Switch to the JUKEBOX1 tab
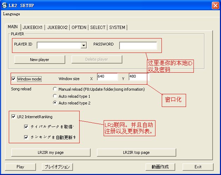Image resolution: width=221 pixels, height=175 pixels. [x=33, y=28]
